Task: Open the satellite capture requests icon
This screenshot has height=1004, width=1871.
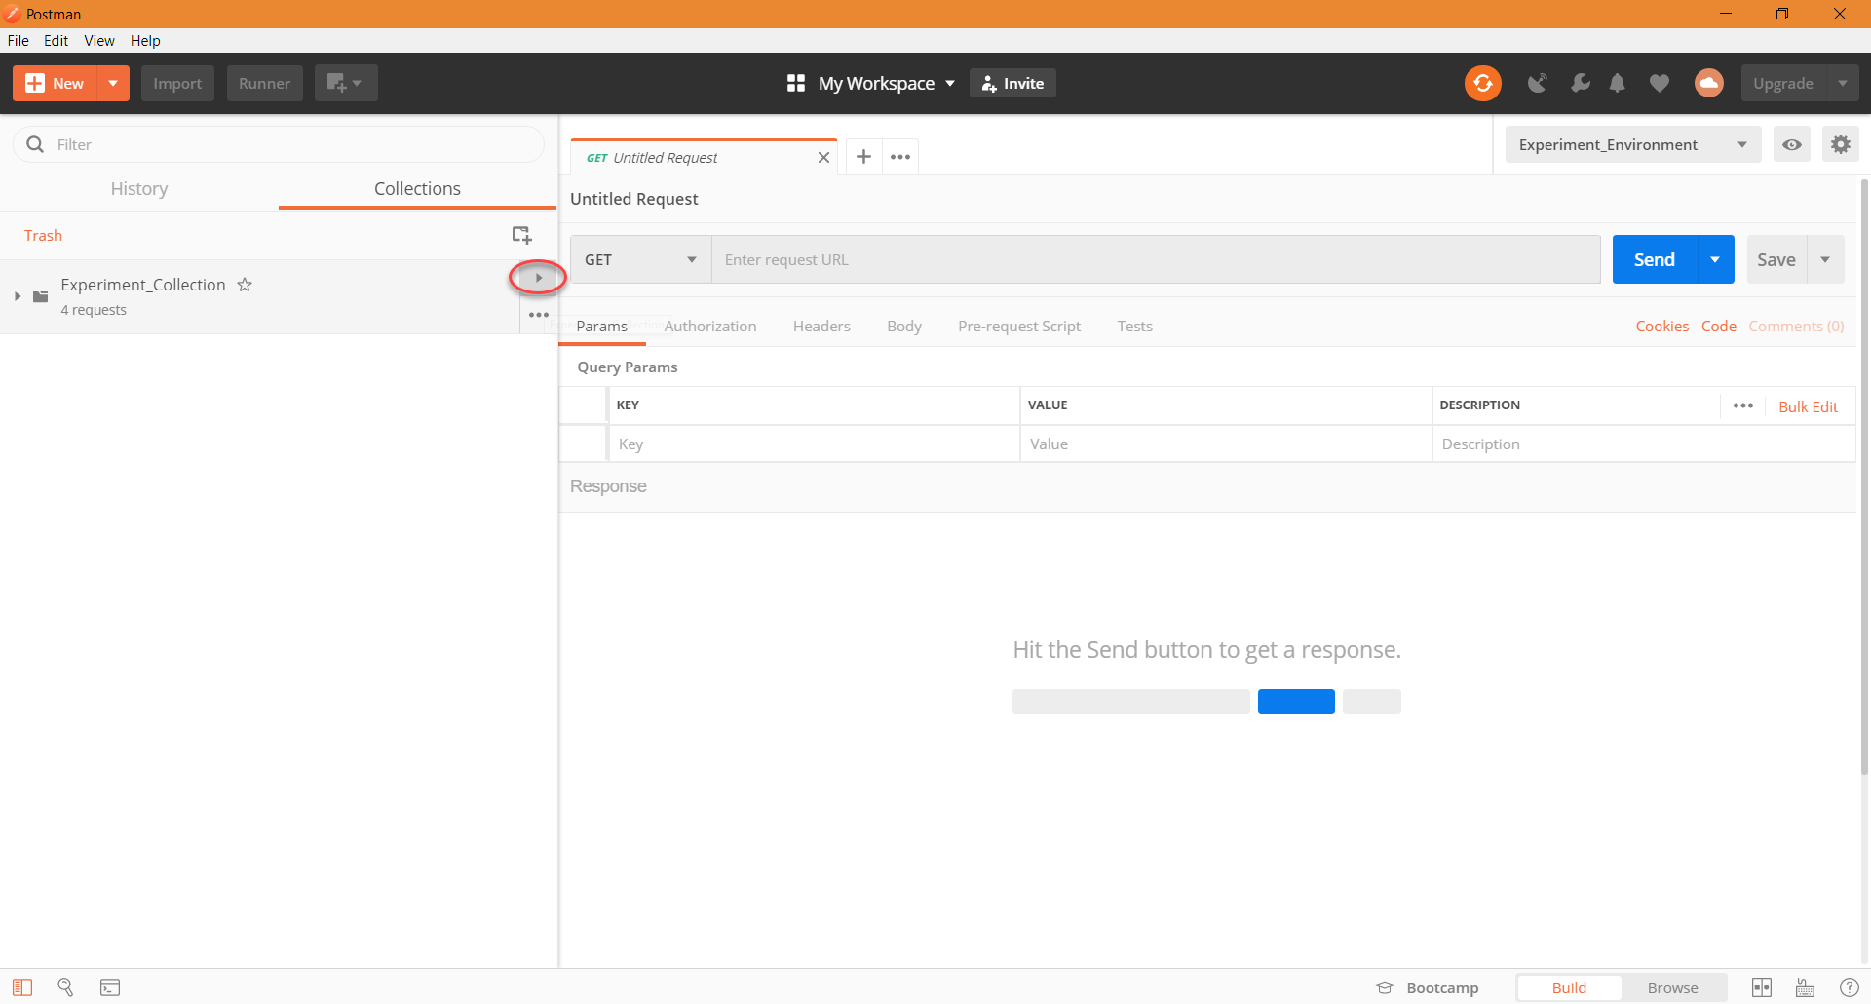Action: point(1538,84)
